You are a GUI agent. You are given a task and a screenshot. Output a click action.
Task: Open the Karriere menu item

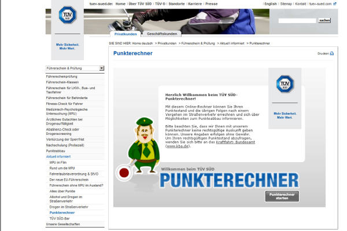195,4
